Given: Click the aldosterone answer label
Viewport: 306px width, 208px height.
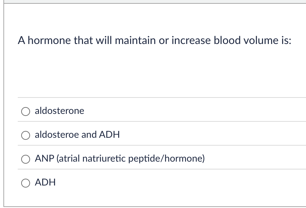Looking at the screenshot, I should (59, 111).
